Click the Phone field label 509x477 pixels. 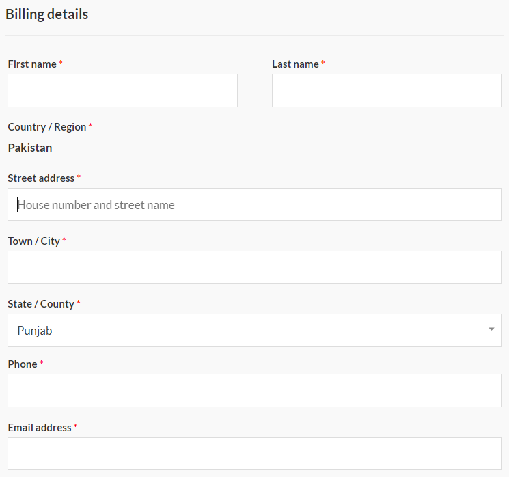pyautogui.click(x=23, y=364)
